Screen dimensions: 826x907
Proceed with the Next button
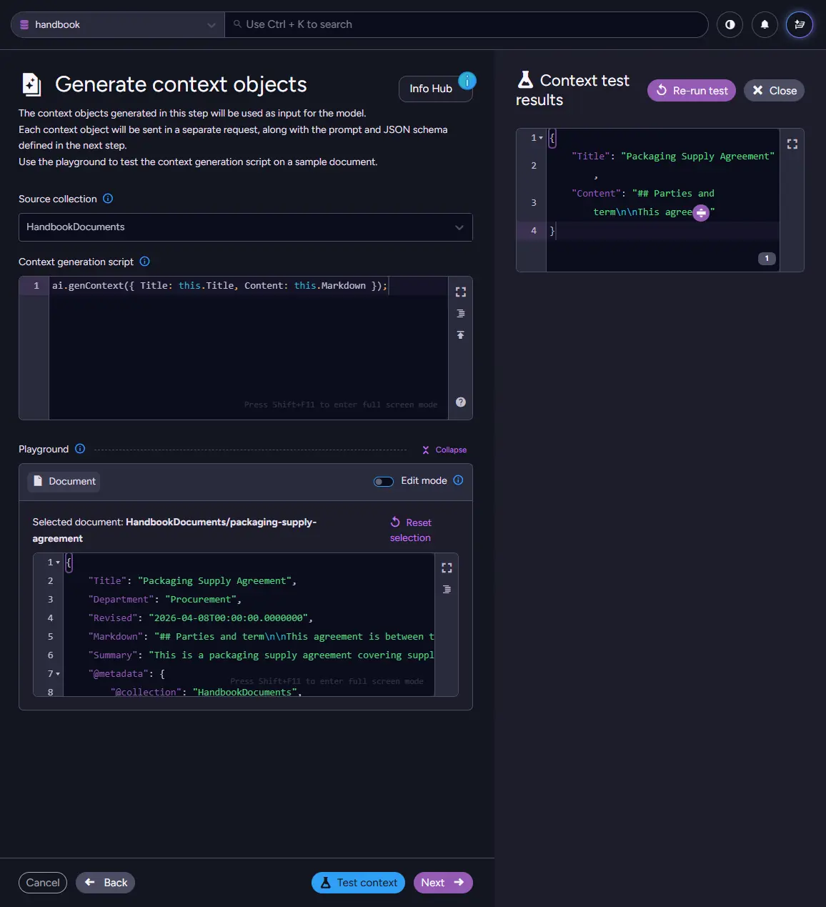point(443,883)
